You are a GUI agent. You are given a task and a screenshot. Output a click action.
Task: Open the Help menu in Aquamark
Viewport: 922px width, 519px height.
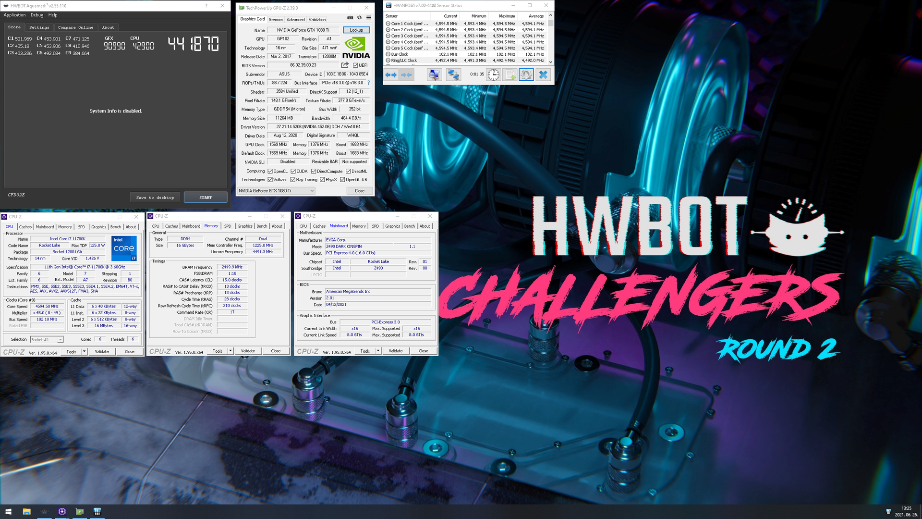(53, 15)
